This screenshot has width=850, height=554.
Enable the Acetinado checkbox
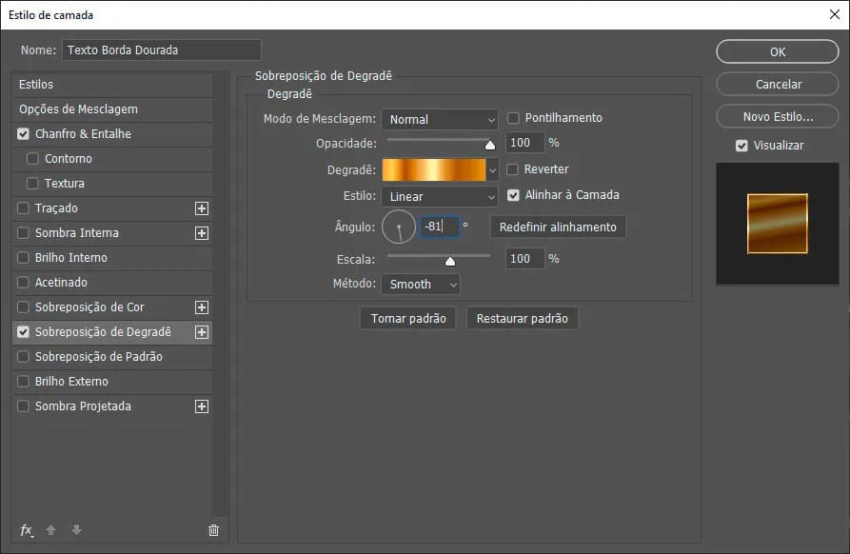point(23,283)
